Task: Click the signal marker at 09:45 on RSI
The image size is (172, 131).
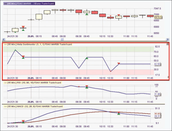Action: (87, 87)
